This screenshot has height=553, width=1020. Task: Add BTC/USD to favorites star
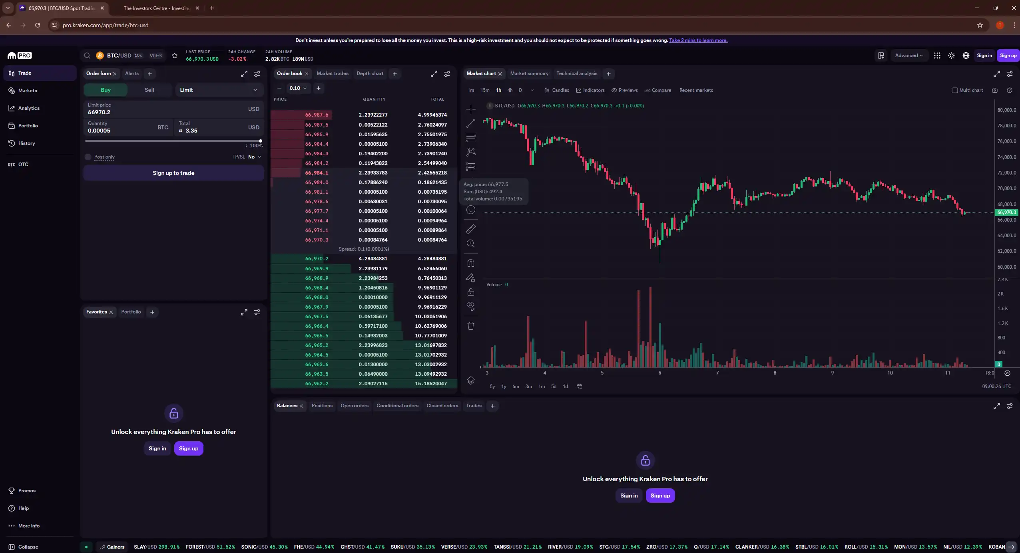pyautogui.click(x=175, y=55)
